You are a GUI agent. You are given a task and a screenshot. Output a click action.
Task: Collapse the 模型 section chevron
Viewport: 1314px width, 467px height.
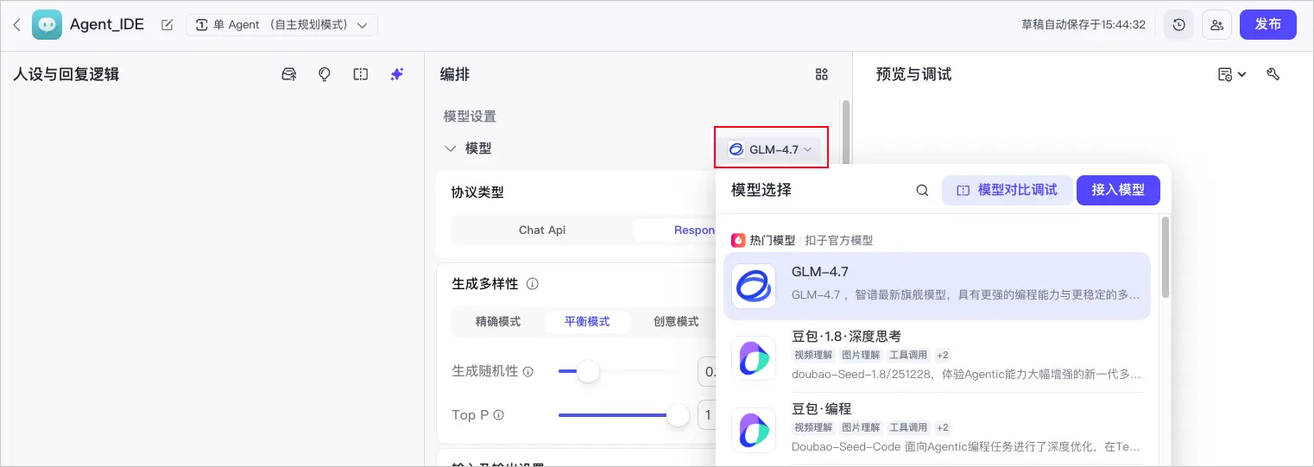(x=450, y=148)
